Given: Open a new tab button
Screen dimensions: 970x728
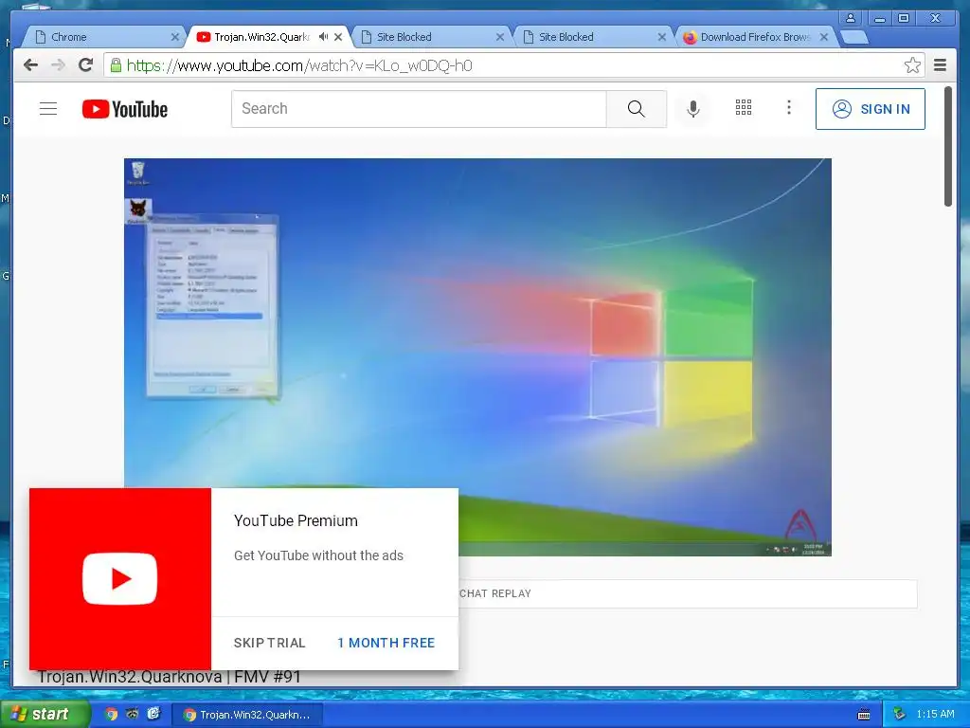Looking at the screenshot, I should 855,37.
